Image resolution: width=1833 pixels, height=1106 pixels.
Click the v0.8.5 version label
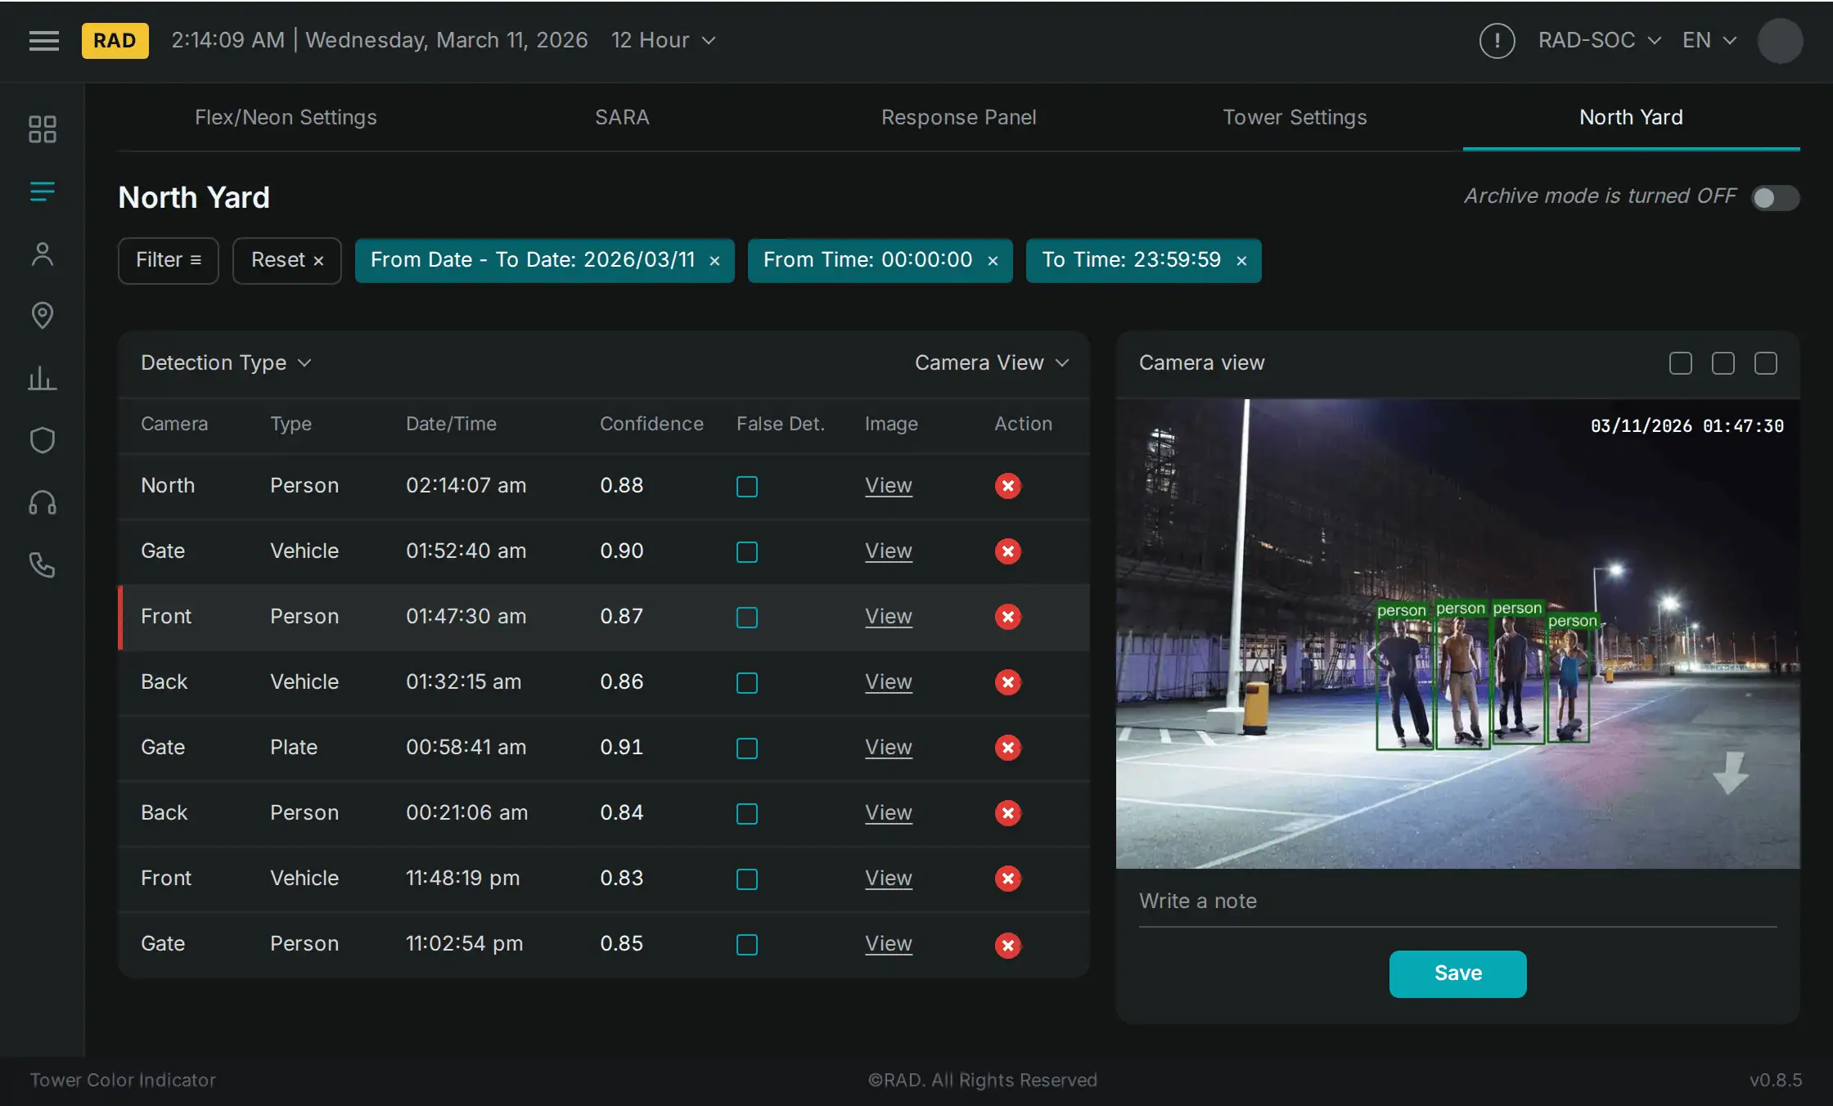tap(1776, 1081)
